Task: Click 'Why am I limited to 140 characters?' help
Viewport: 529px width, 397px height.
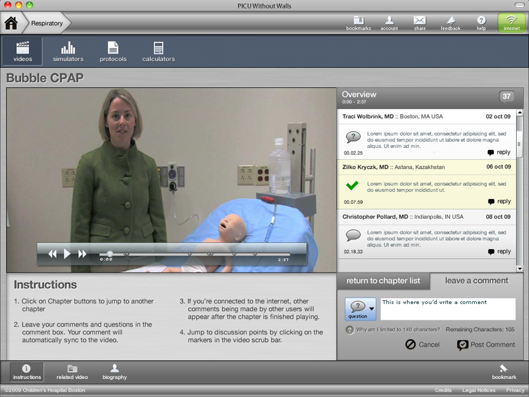Action: point(393,329)
